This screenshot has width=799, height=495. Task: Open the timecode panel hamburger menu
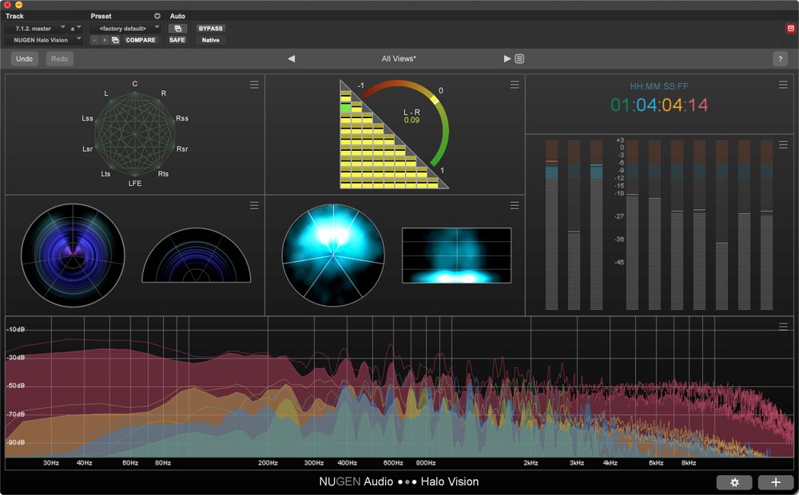(x=783, y=85)
